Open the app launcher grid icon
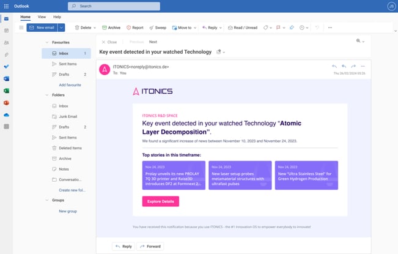Screen dimensions: 398x254 coord(6,6)
